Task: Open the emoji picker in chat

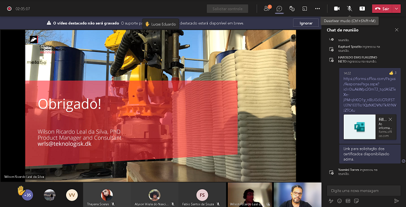Action: click(339, 201)
